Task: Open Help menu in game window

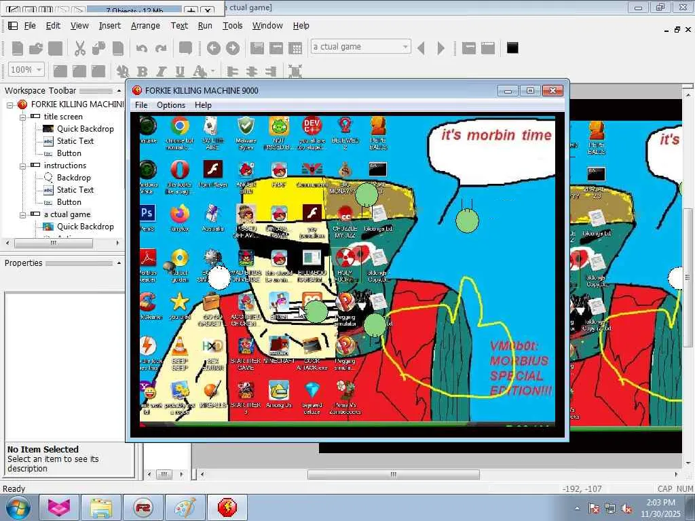Action: tap(203, 105)
